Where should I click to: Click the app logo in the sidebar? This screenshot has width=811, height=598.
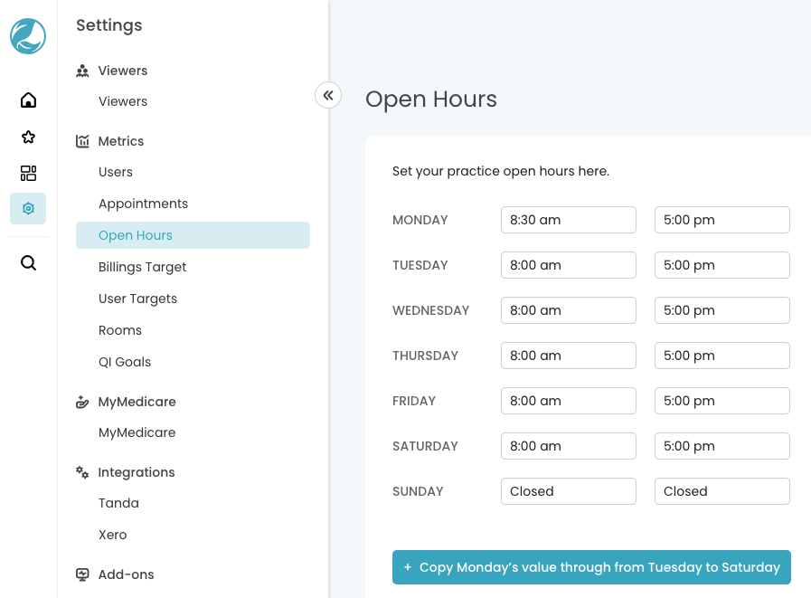click(28, 36)
